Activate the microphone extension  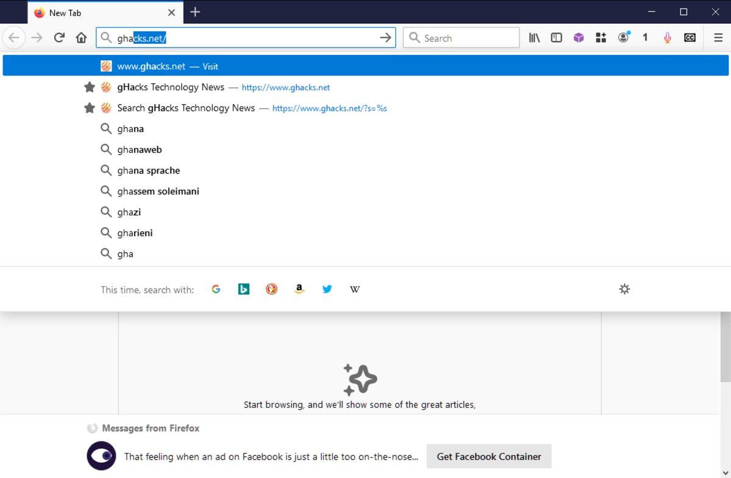667,37
